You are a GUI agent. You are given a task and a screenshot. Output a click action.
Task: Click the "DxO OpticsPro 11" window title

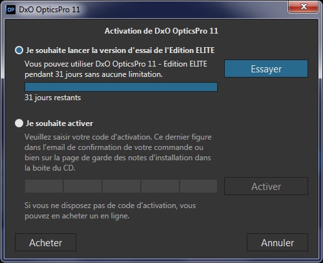49,10
